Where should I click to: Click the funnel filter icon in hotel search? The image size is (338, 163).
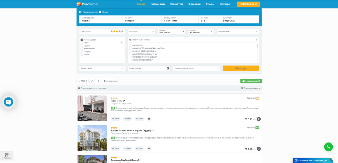click(256, 40)
